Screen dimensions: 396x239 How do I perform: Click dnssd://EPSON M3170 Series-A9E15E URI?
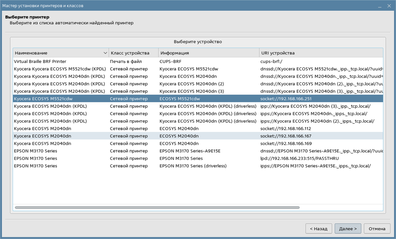321,151
